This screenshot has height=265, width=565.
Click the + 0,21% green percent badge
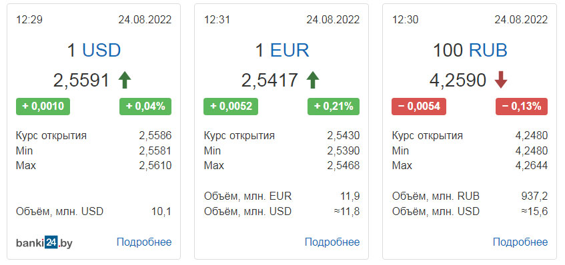pos(334,107)
